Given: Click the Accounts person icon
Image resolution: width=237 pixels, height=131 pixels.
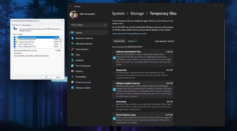Looking at the screenshot, I should pos(73,60).
